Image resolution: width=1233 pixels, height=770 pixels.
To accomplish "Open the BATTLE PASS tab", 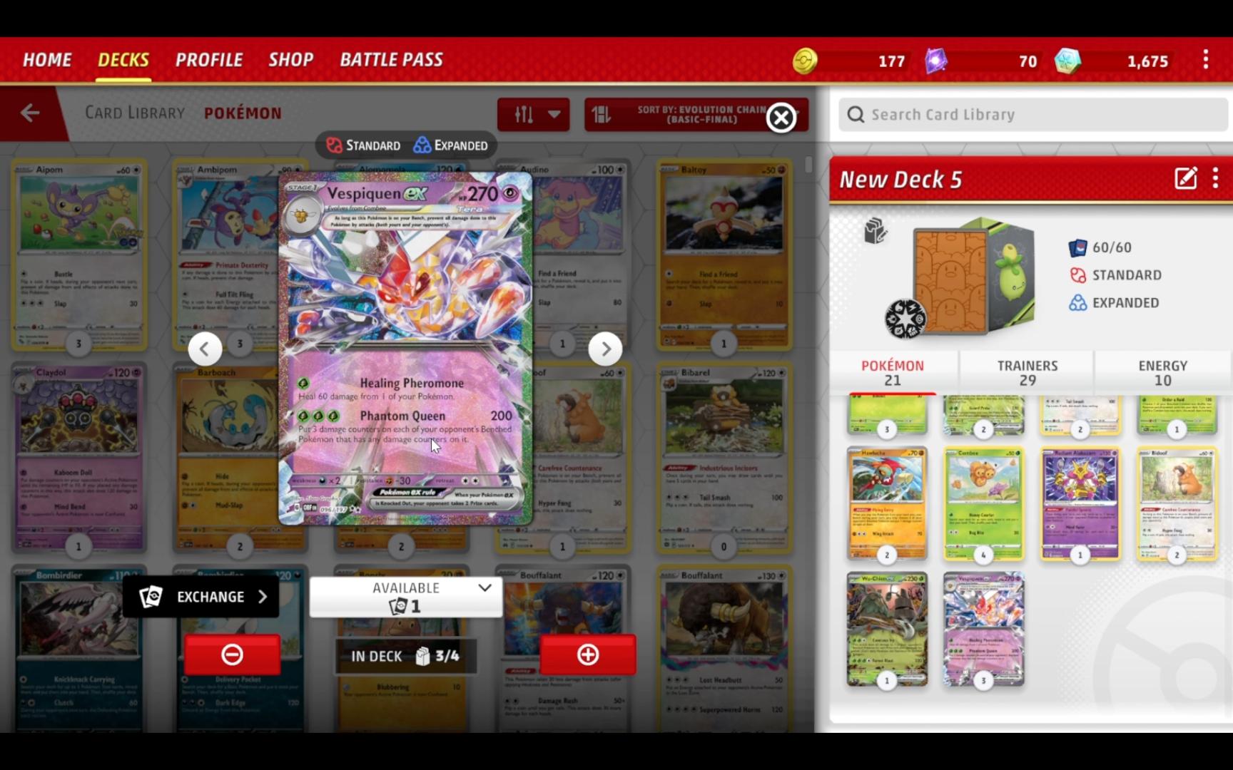I will tap(391, 60).
